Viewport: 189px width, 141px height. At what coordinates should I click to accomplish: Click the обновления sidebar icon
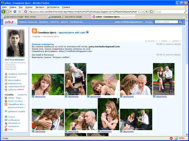tap(6, 123)
